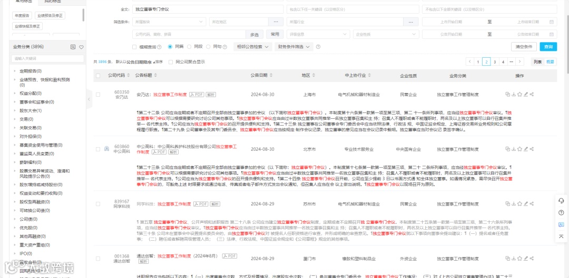Expand the 可转换公司债(0) tree node

[15, 210]
